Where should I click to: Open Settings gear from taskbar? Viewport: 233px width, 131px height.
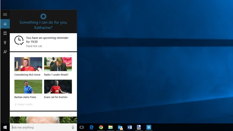coord(149,127)
